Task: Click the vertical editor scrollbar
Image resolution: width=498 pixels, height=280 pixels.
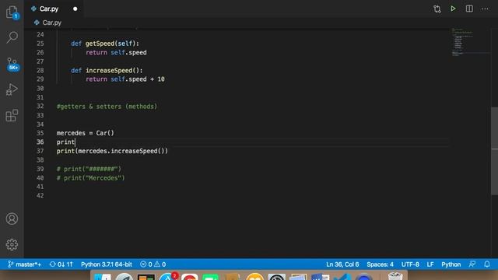Action: [495, 151]
